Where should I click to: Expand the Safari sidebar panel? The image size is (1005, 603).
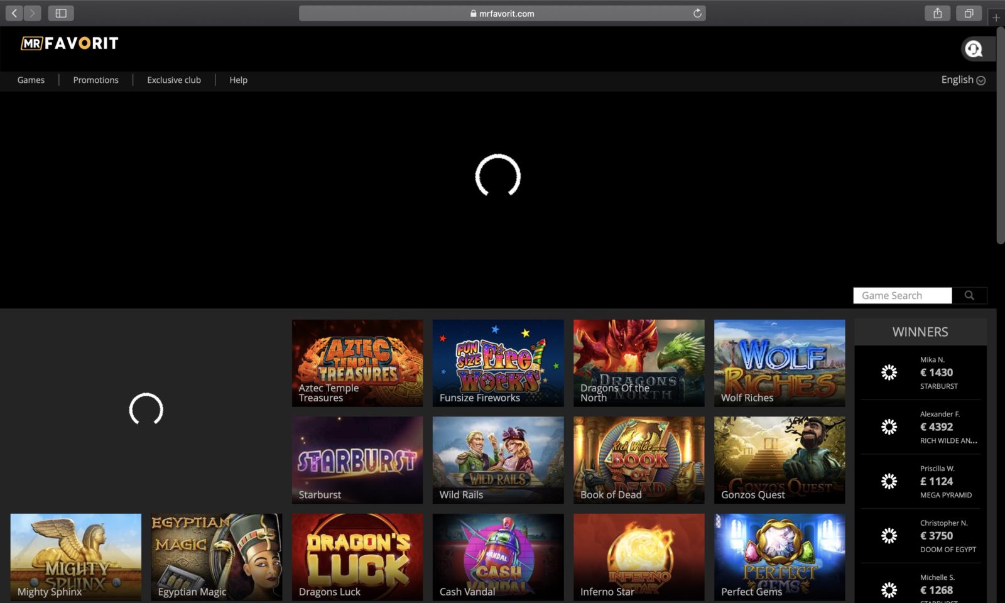[61, 13]
